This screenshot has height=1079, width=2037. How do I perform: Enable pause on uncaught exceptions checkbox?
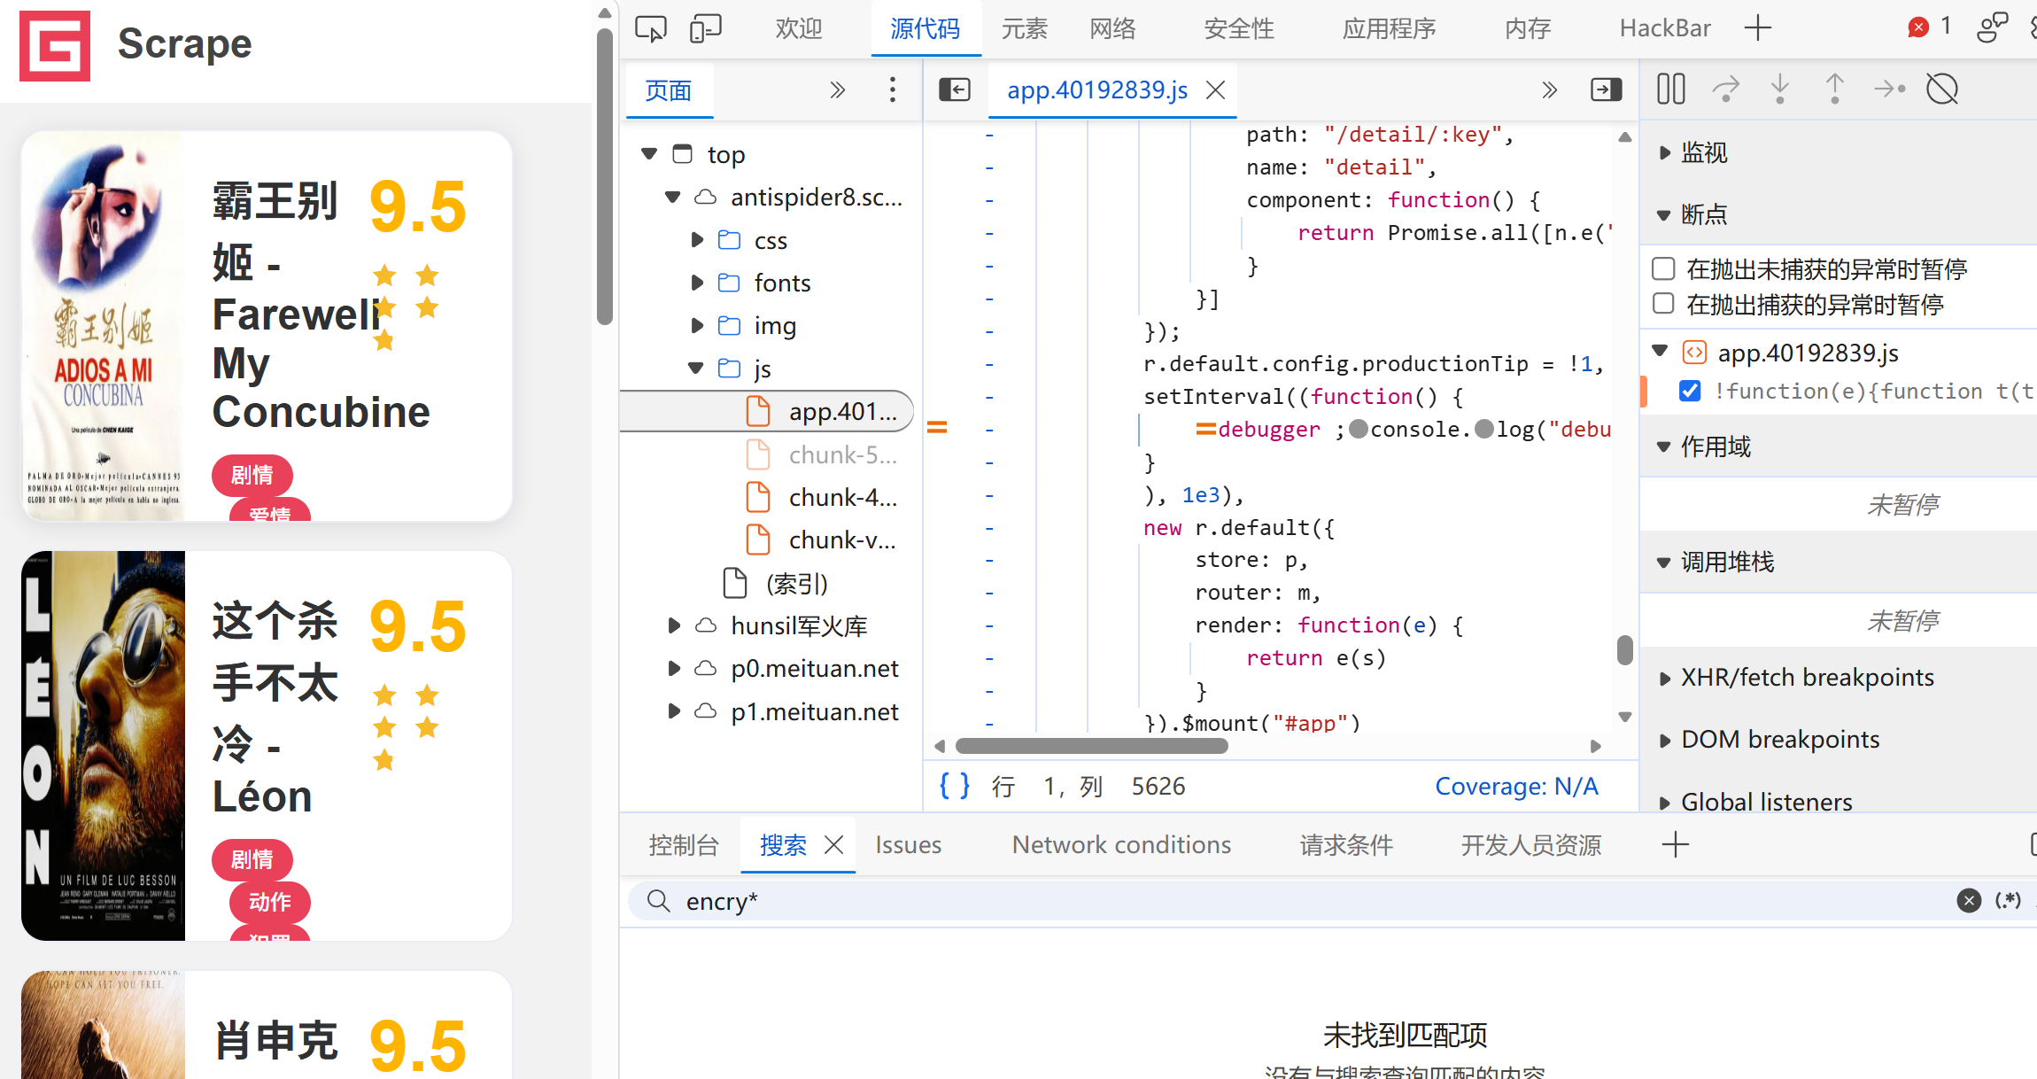pyautogui.click(x=1664, y=268)
